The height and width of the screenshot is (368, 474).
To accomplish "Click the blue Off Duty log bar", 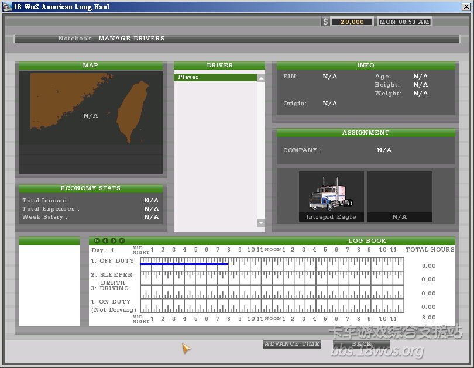I will coord(184,264).
